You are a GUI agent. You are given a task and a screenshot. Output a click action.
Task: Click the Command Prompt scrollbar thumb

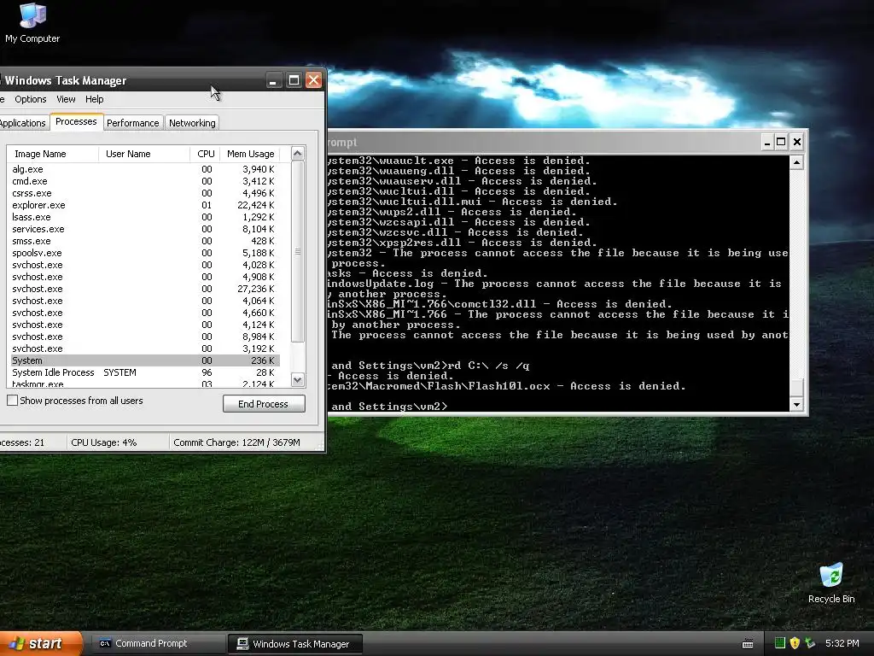(797, 387)
